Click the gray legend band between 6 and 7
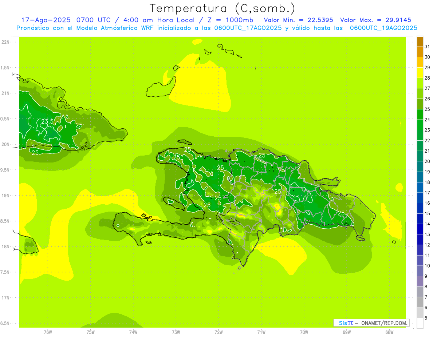 420,302
